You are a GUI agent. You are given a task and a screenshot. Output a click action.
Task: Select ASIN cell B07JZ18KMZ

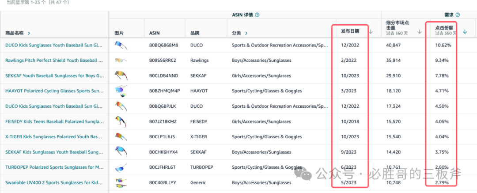pos(163,121)
